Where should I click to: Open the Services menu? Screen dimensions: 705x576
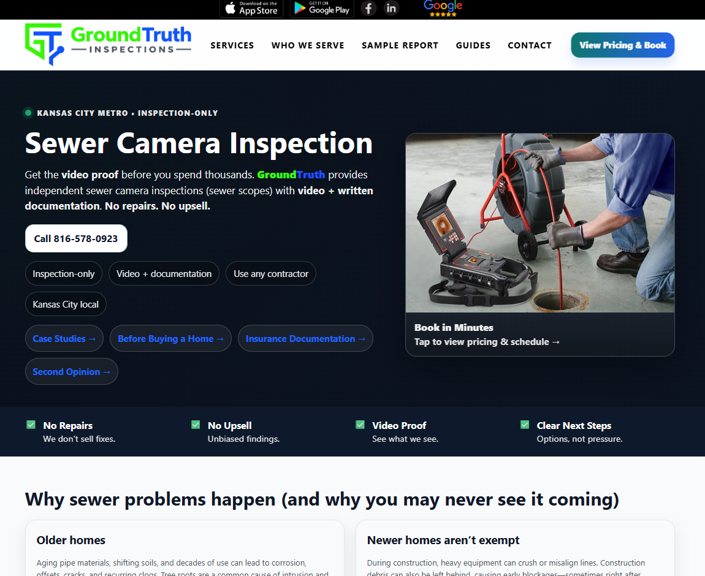coord(232,45)
